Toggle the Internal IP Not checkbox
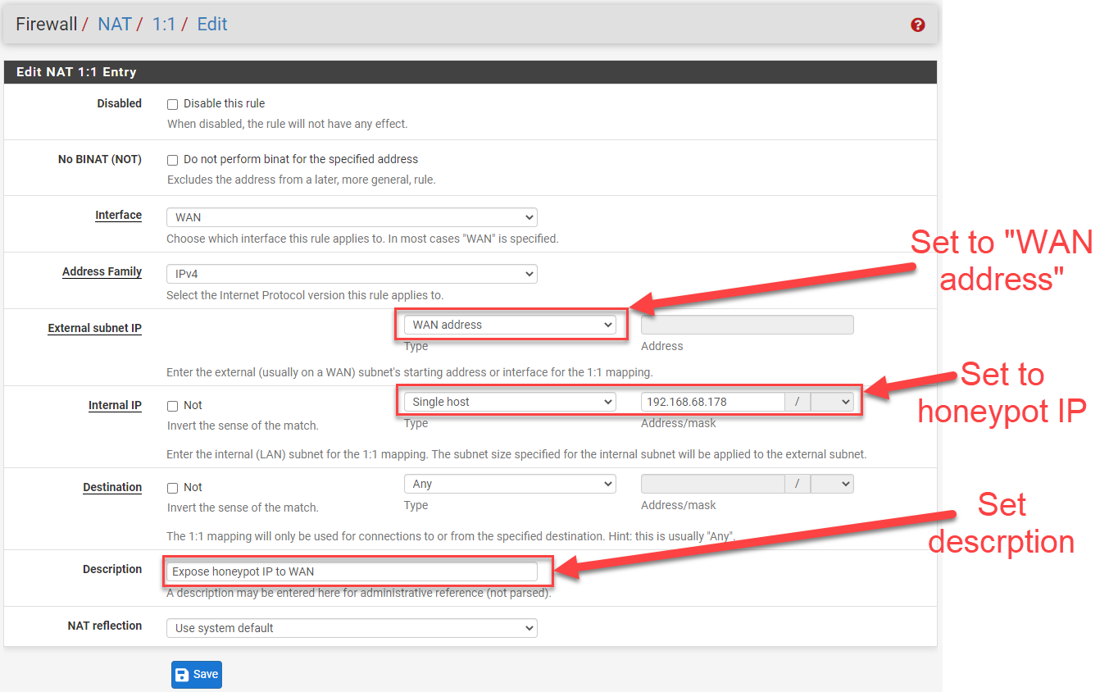Screen dimensions: 1109x692 coord(172,406)
